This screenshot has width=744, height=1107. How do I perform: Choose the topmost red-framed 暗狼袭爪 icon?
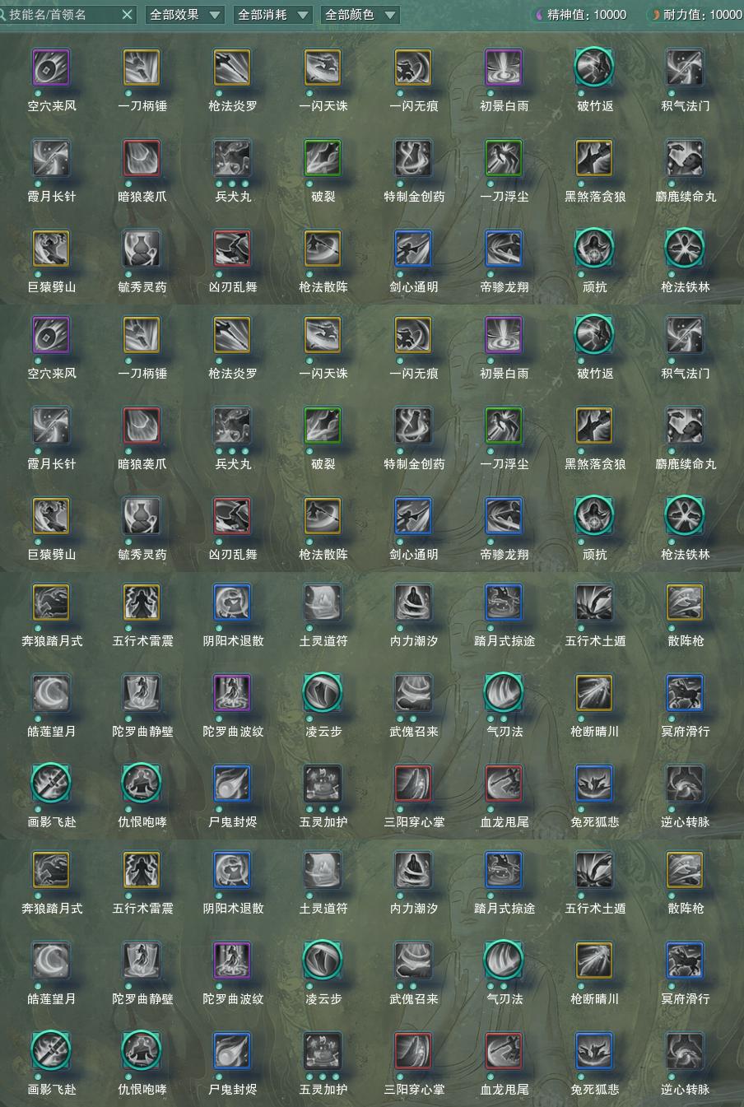point(142,158)
